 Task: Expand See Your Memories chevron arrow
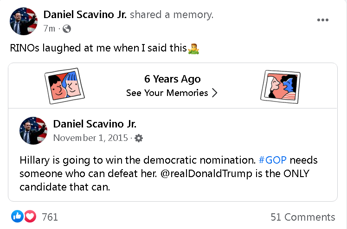(x=214, y=93)
